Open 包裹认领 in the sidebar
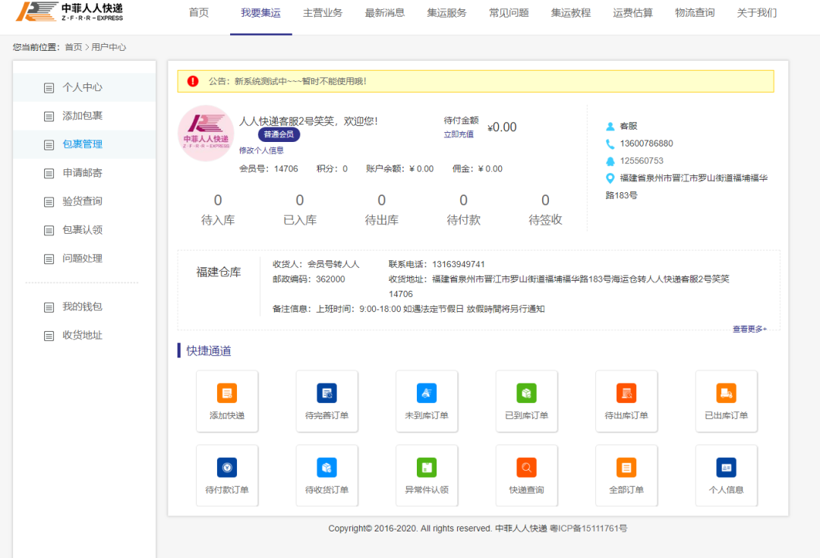Viewport: 820px width, 558px height. pos(83,229)
